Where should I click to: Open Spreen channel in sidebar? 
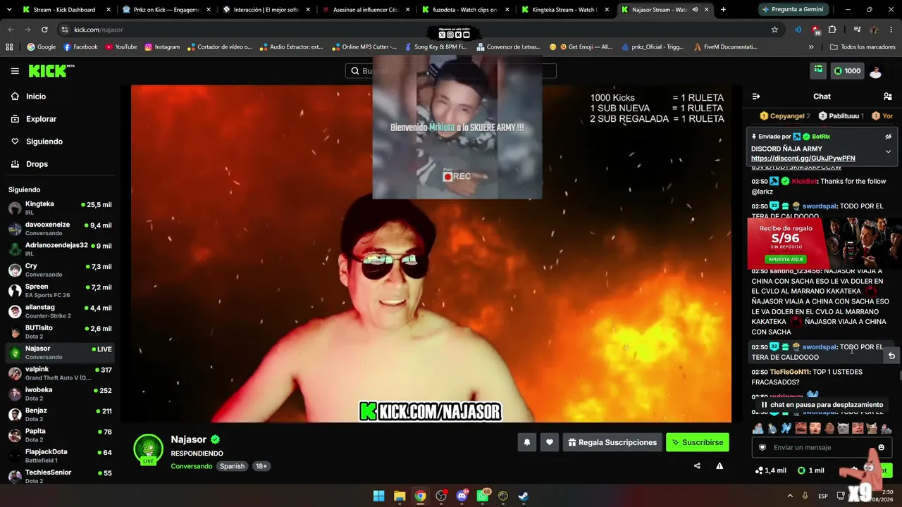click(60, 291)
